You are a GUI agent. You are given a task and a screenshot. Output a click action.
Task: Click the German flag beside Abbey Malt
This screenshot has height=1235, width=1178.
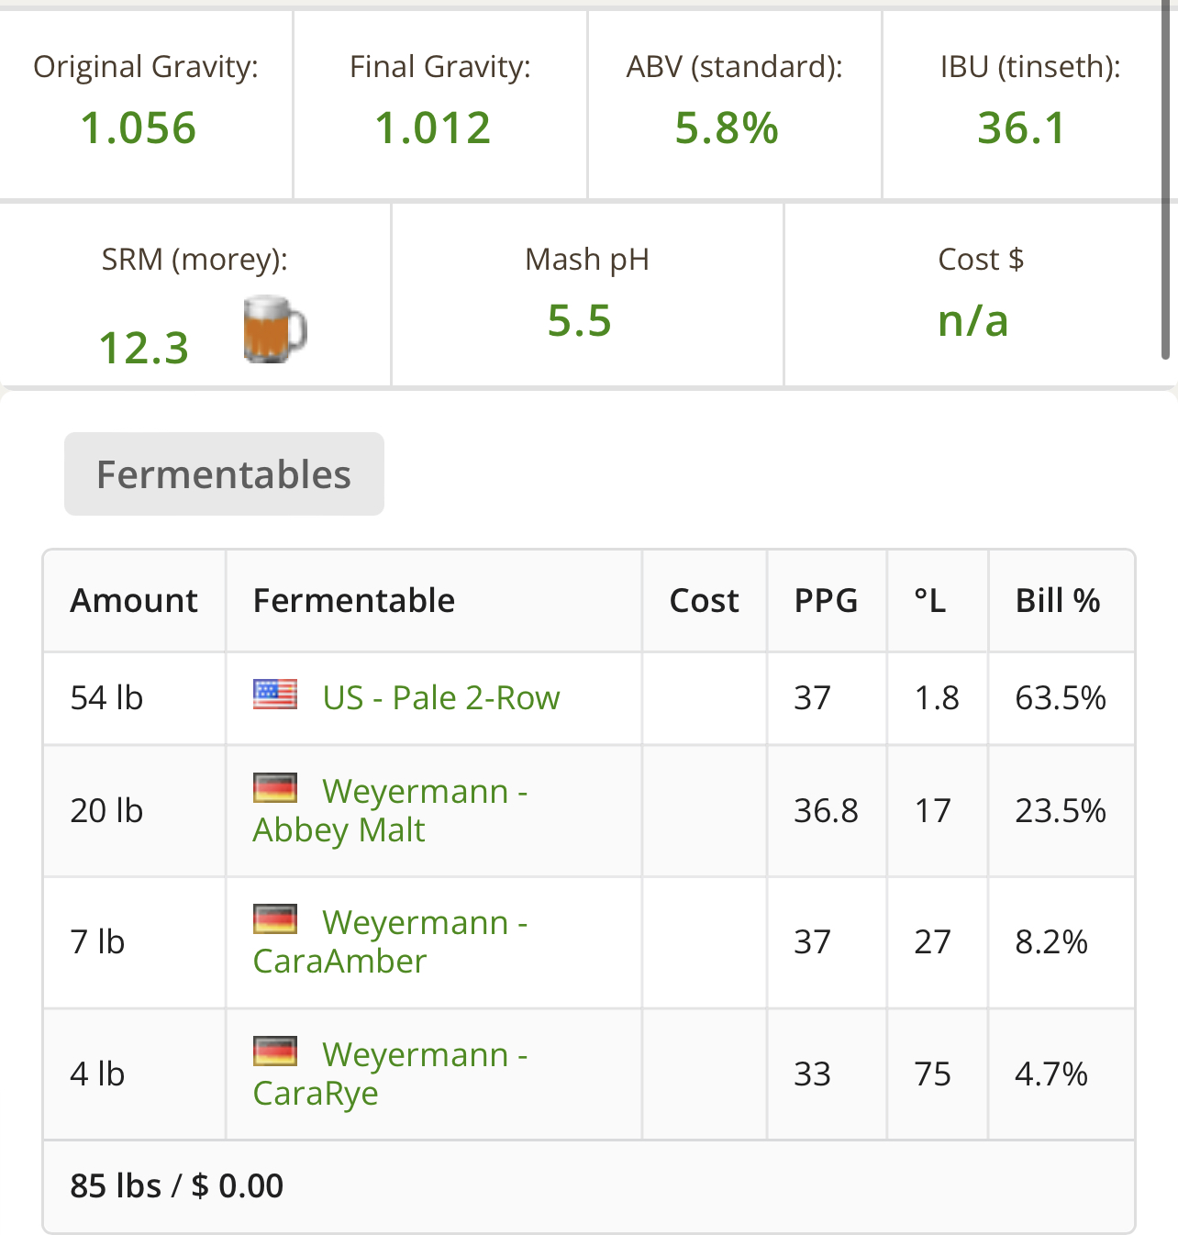(275, 788)
